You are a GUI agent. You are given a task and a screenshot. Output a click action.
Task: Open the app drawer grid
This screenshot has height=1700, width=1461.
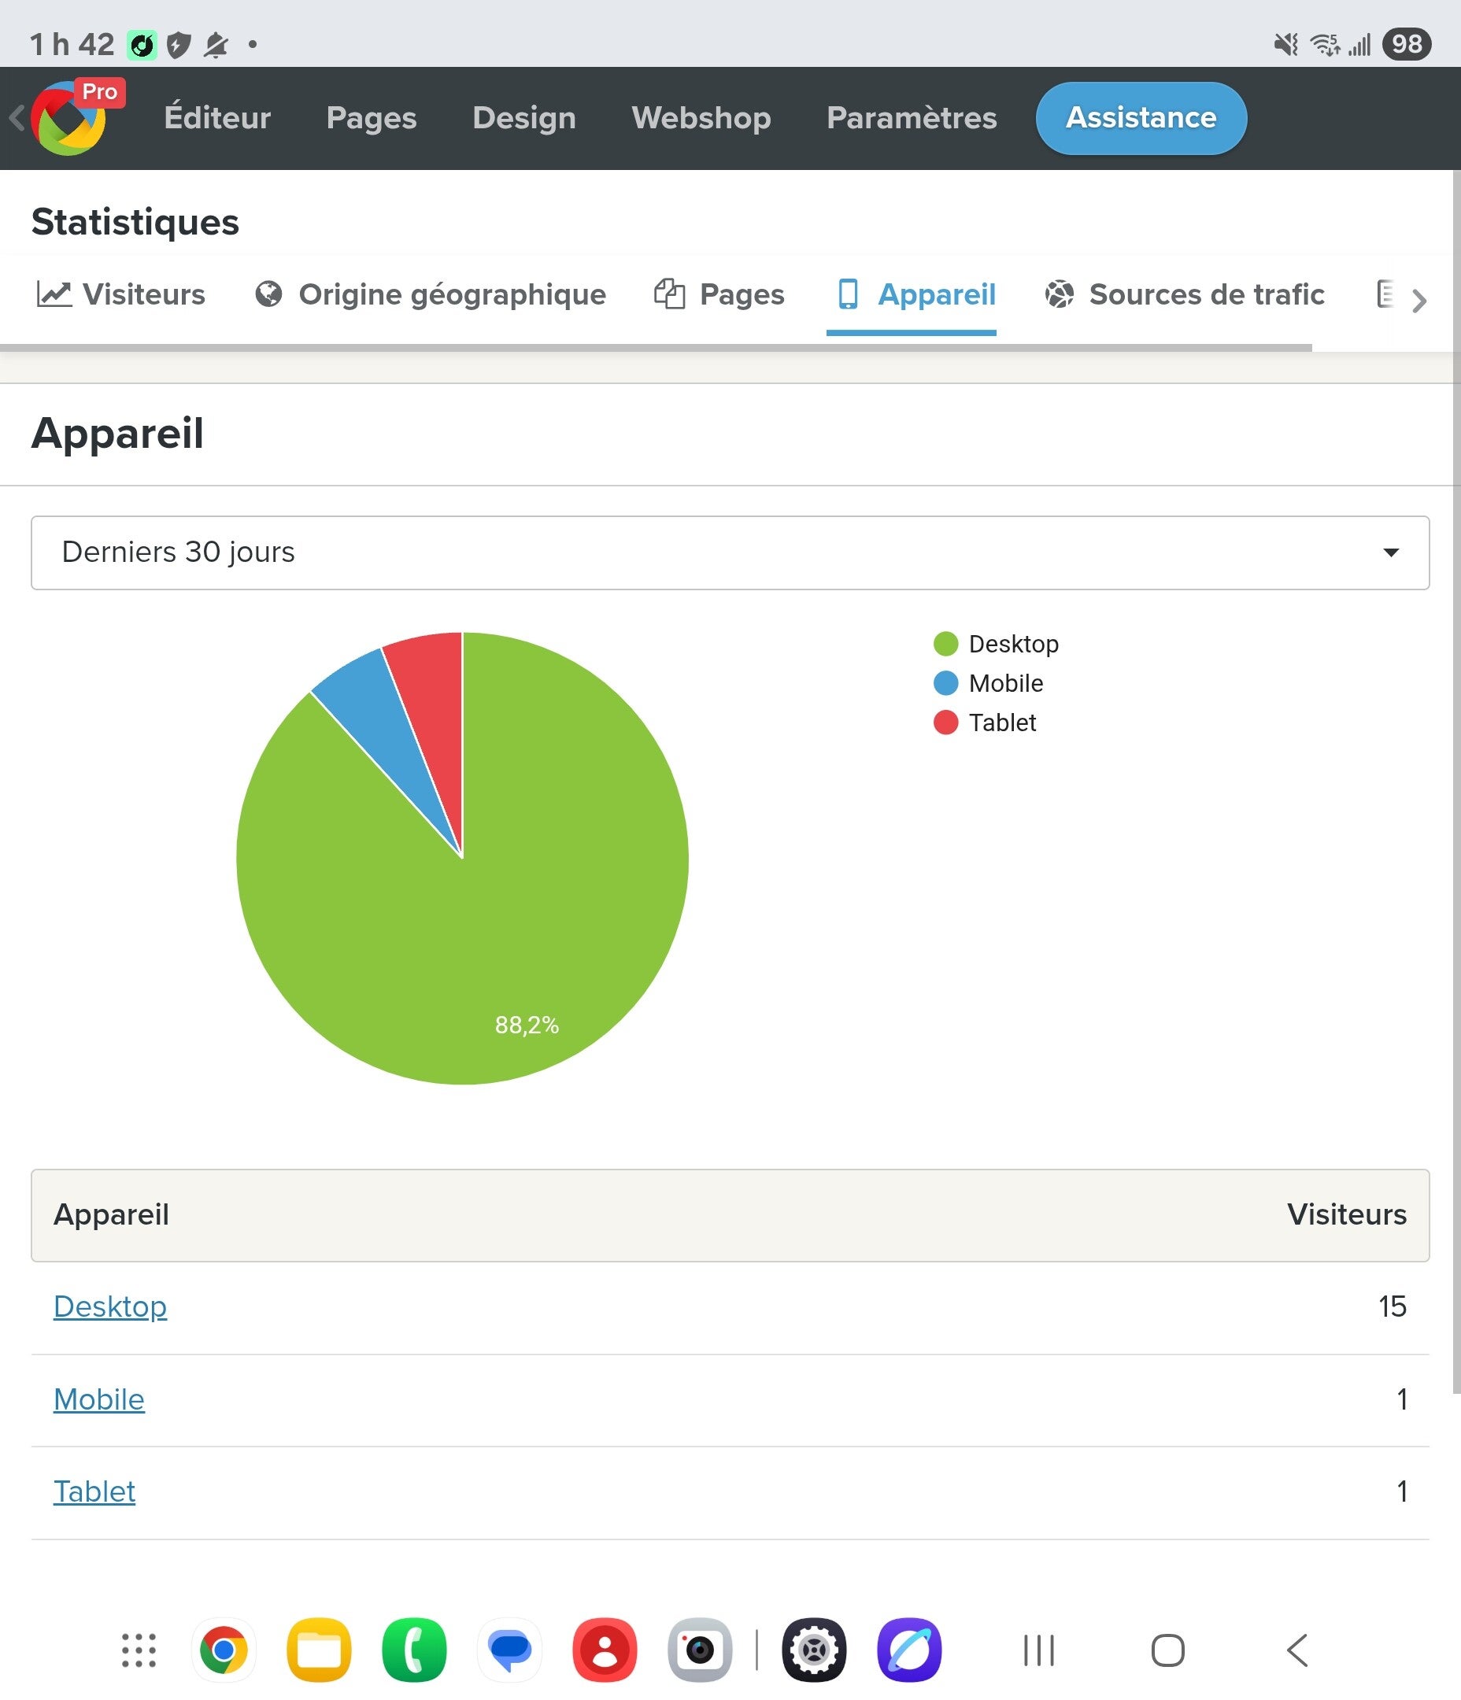point(139,1650)
